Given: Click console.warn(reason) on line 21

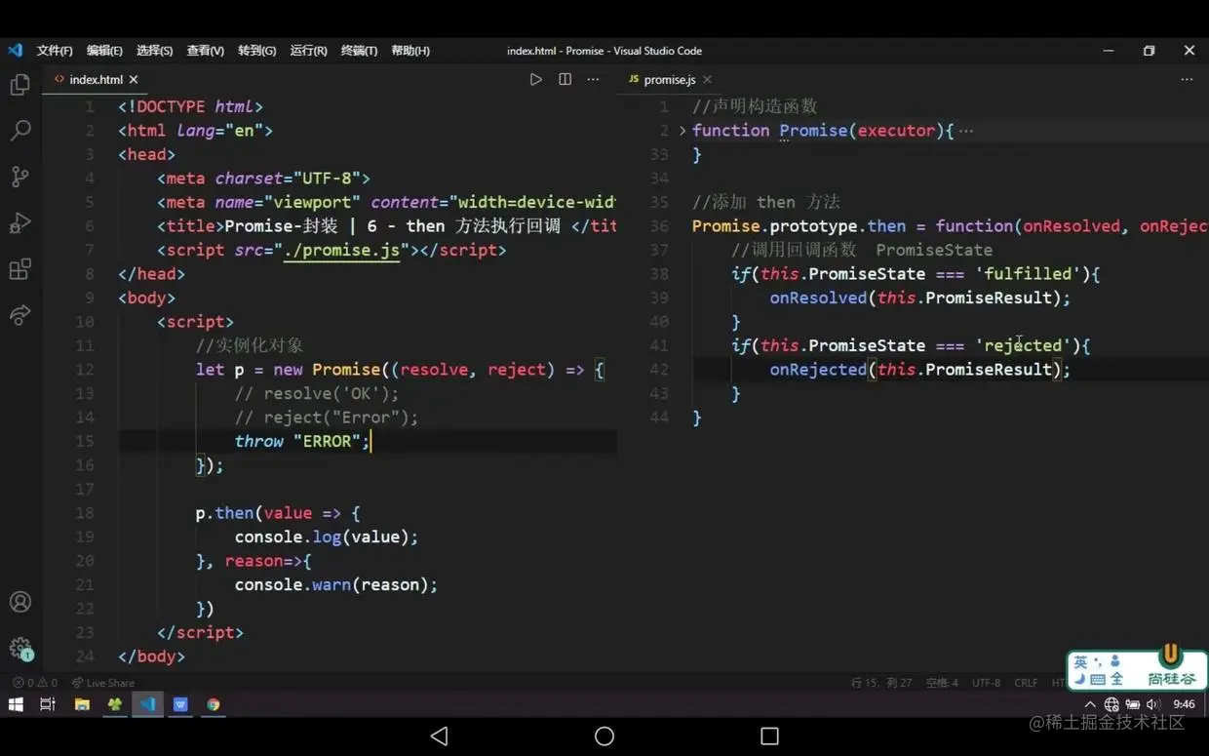Looking at the screenshot, I should coord(335,584).
